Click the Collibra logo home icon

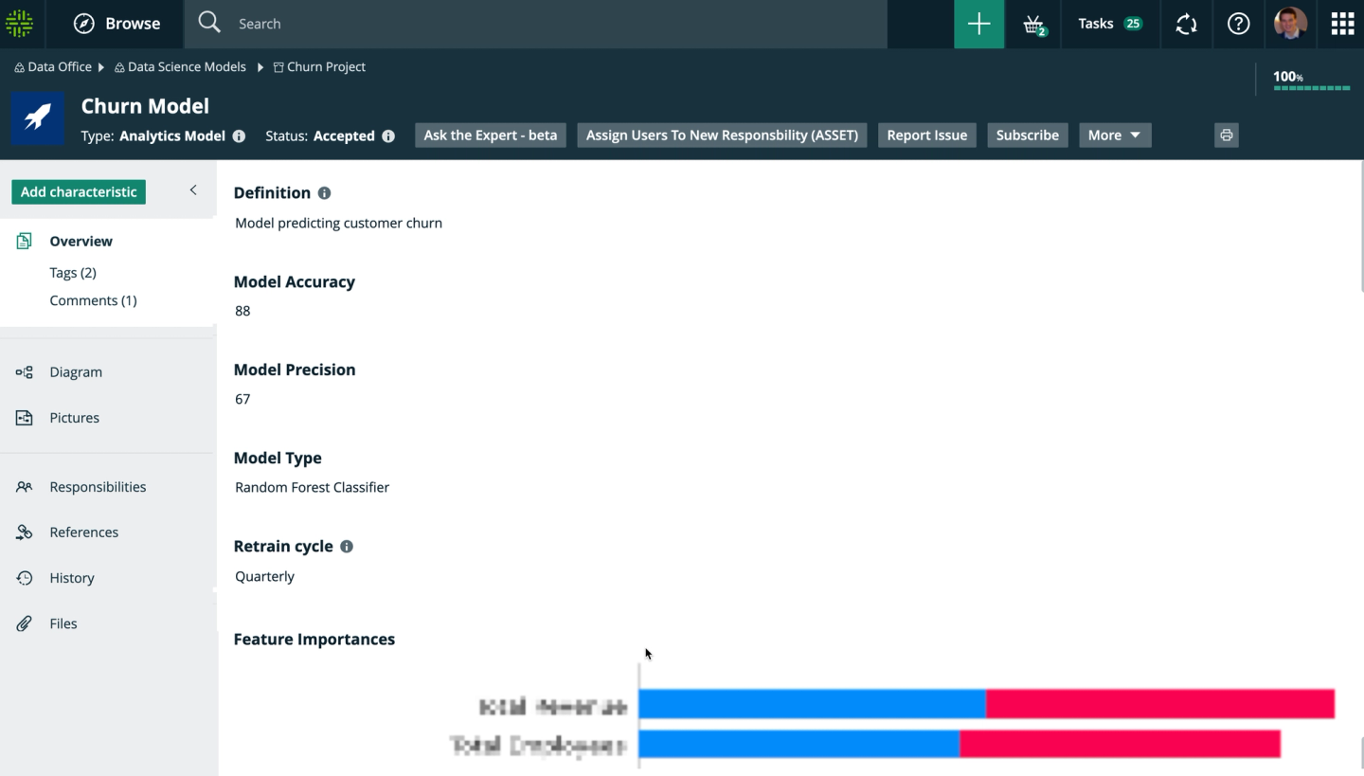click(x=20, y=24)
